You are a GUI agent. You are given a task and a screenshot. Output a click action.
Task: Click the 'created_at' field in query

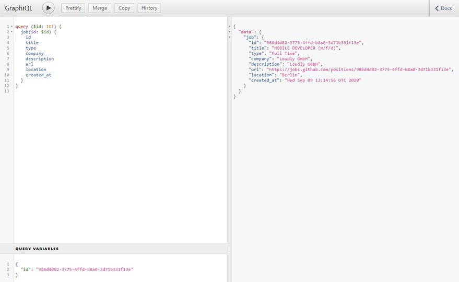tap(38, 75)
